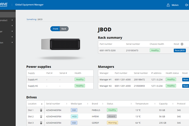189x126 pixels.
Task: Click the Reset info icon in Rack summary
Action: [182, 44]
